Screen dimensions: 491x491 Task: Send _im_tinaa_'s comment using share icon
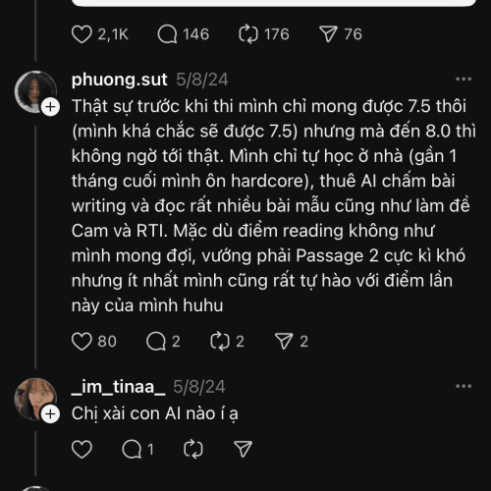243,449
